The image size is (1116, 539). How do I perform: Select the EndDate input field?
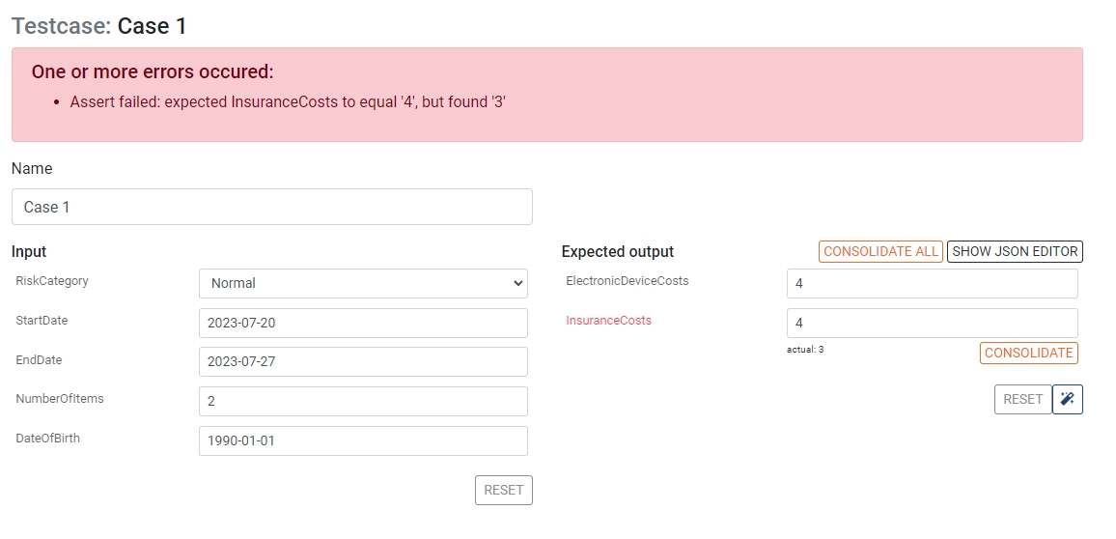click(363, 361)
